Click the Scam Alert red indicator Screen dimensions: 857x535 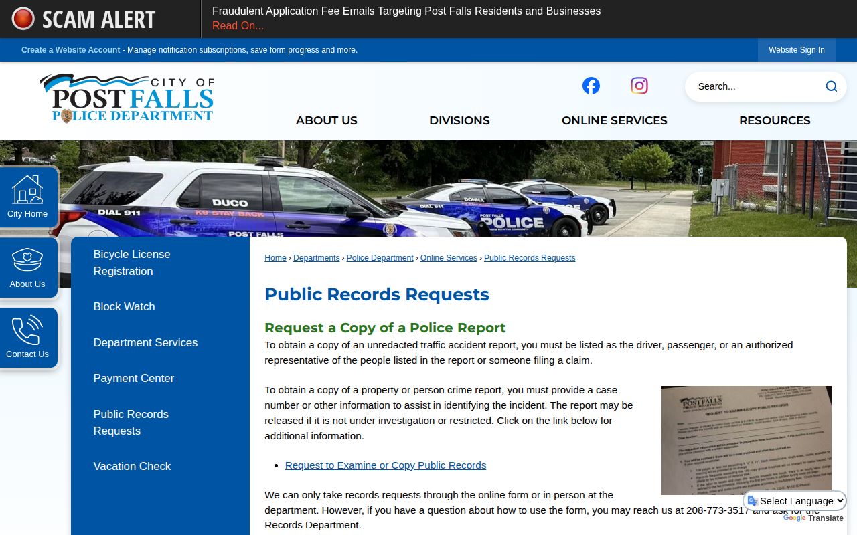23,19
